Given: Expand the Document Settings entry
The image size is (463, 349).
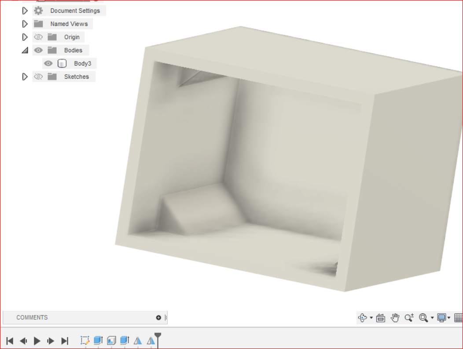Looking at the screenshot, I should tap(25, 11).
